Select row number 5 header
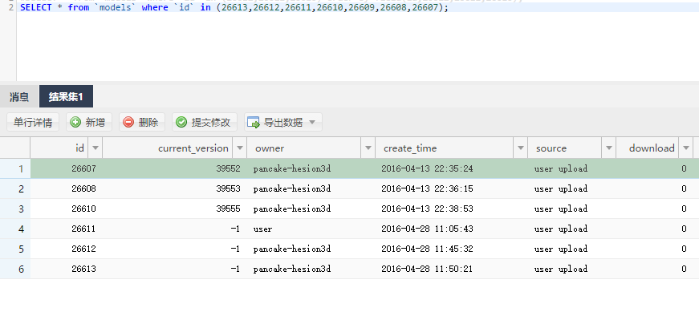The width and height of the screenshot is (699, 312). (x=15, y=249)
